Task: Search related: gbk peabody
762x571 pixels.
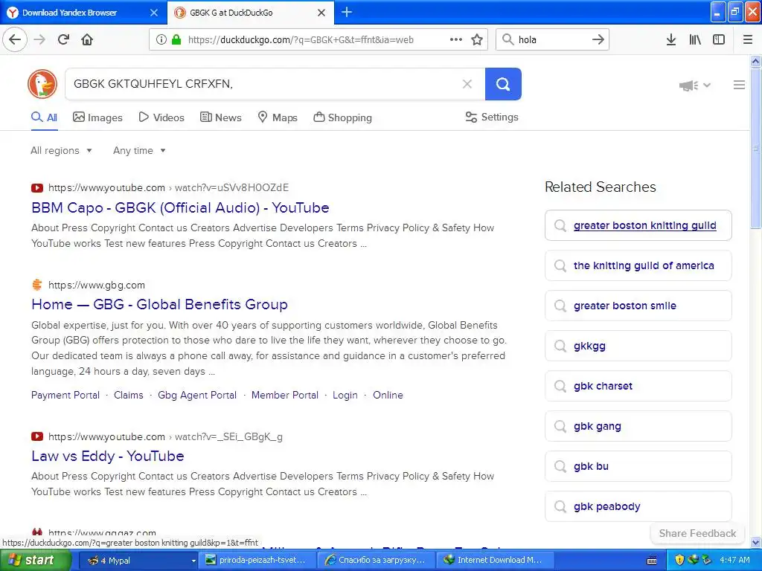Action: 638,506
